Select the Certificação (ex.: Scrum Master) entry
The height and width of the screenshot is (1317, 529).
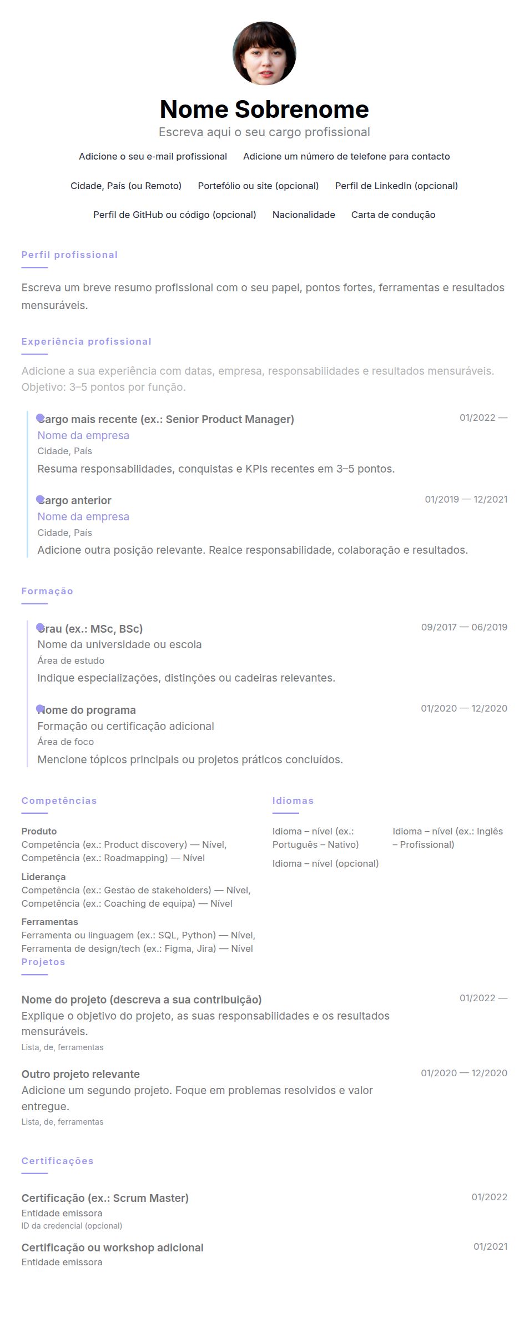(x=105, y=1198)
